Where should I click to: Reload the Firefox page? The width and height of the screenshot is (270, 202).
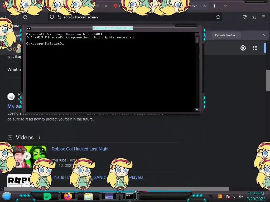pyautogui.click(x=25, y=17)
